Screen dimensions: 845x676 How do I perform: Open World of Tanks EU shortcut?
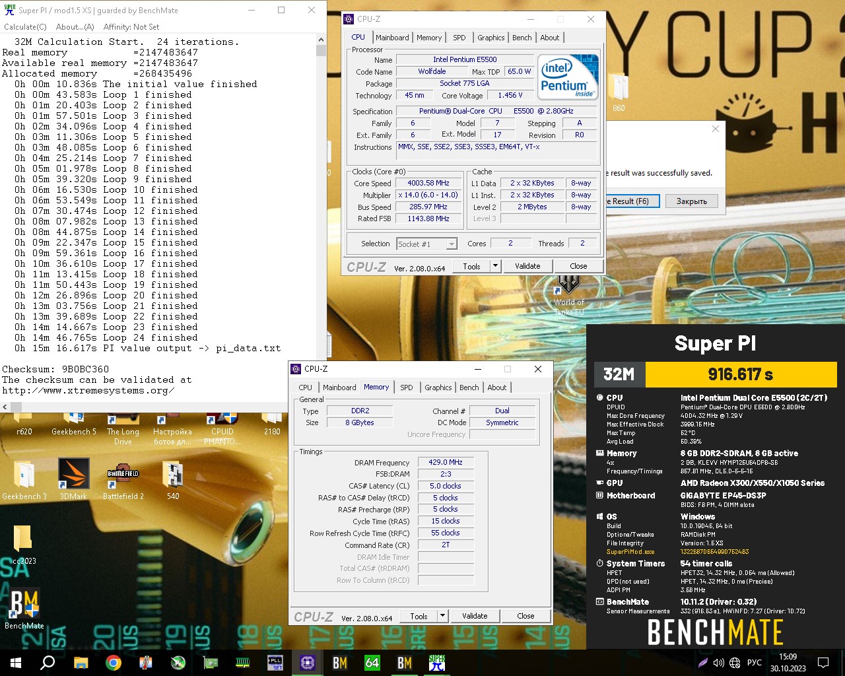click(568, 296)
